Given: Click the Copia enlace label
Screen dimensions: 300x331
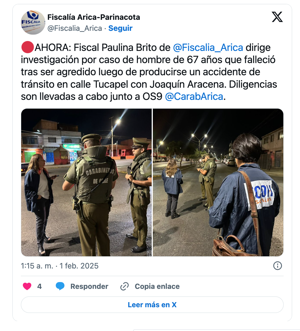Looking at the screenshot, I should pyautogui.click(x=157, y=287).
